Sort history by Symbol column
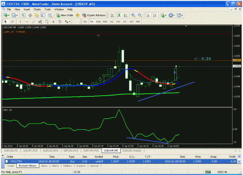The width and height of the screenshot is (243, 175). point(99,157)
